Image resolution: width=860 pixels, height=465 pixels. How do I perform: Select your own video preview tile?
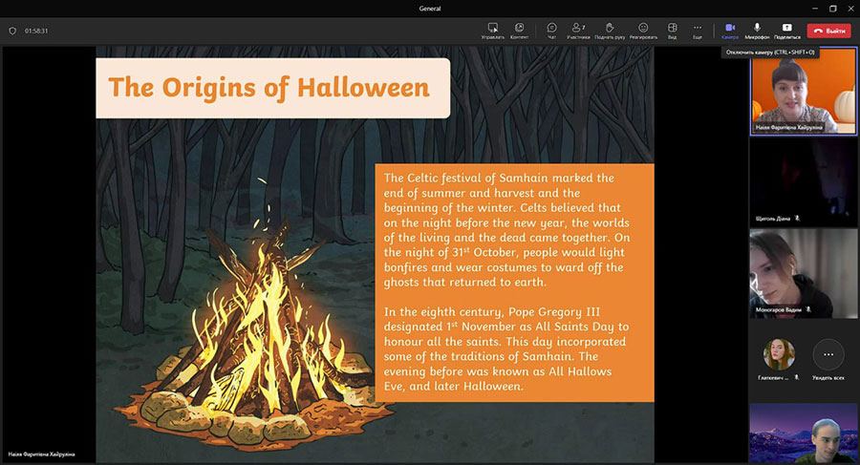coord(803,433)
